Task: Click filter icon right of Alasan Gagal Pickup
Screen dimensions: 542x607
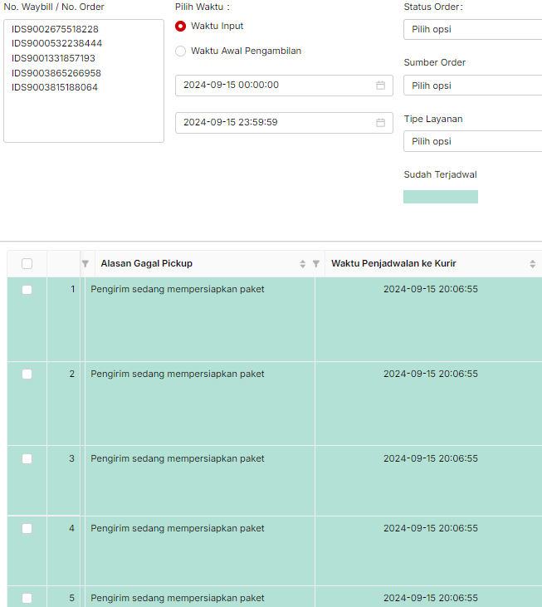Action: click(316, 263)
